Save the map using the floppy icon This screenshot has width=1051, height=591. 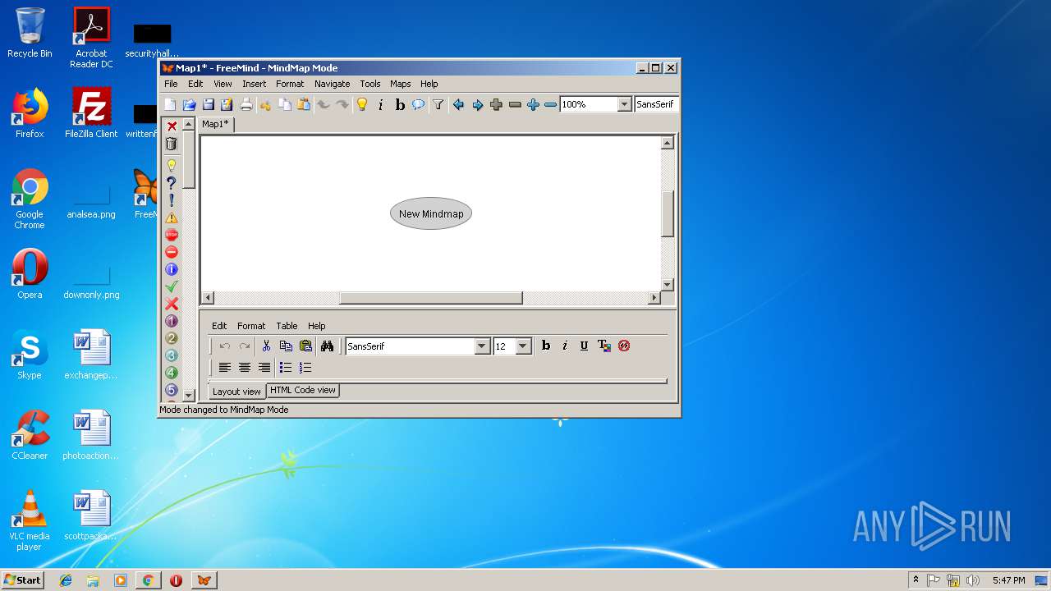coord(208,104)
